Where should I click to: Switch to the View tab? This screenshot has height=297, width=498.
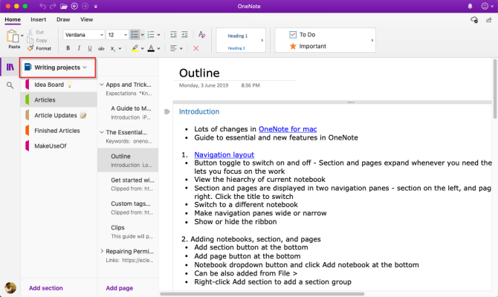pyautogui.click(x=86, y=19)
